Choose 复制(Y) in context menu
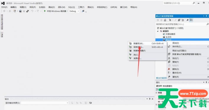 coord(188,62)
